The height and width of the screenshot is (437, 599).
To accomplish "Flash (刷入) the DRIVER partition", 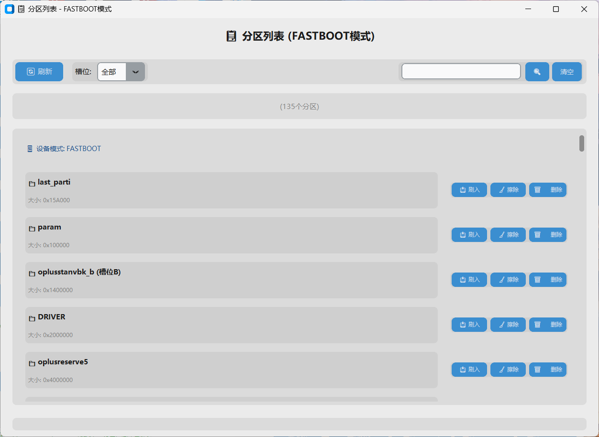I will [469, 325].
